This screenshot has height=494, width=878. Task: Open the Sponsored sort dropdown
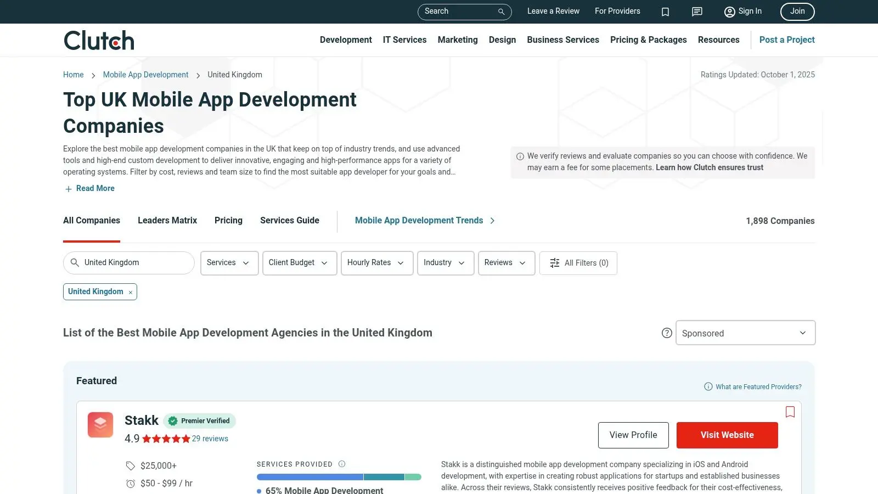745,333
